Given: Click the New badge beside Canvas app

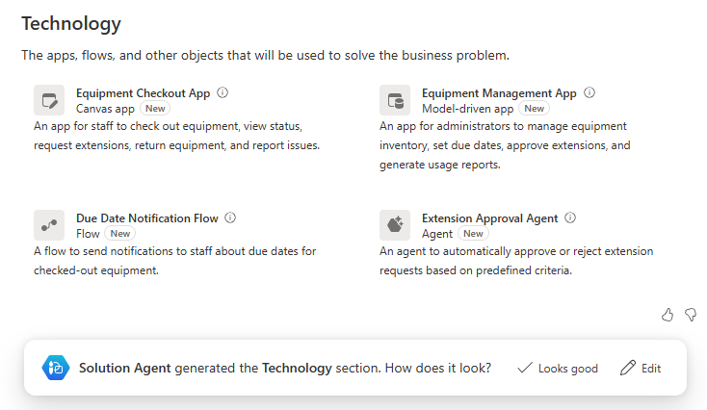Looking at the screenshot, I should pyautogui.click(x=155, y=109).
